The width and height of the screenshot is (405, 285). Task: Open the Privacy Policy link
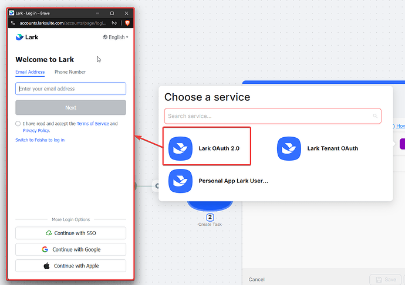tap(36, 131)
